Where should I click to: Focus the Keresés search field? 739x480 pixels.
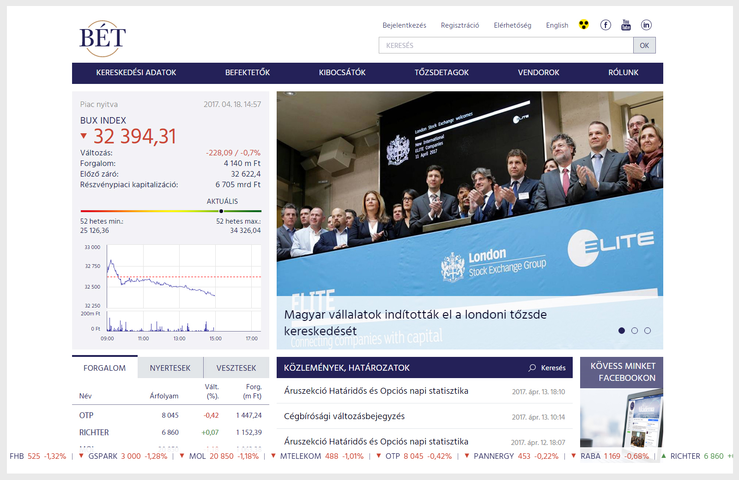click(506, 45)
